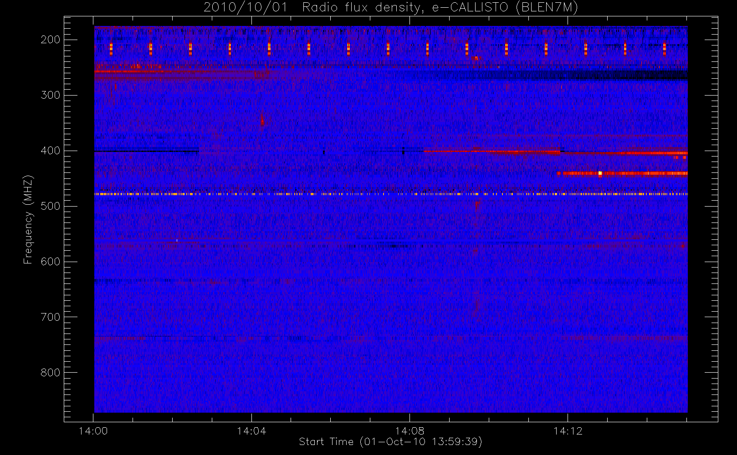Click the 14:08 time tick label
The height and width of the screenshot is (455, 737).
[x=409, y=431]
